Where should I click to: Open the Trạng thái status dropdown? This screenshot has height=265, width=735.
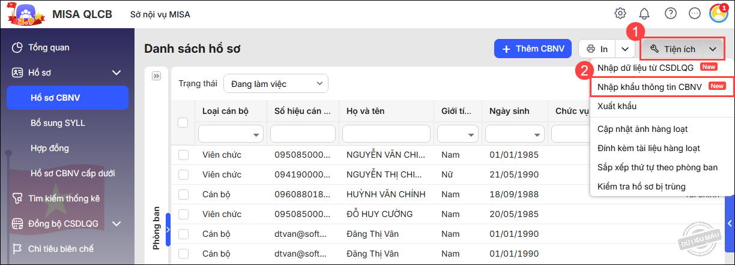pyautogui.click(x=276, y=84)
